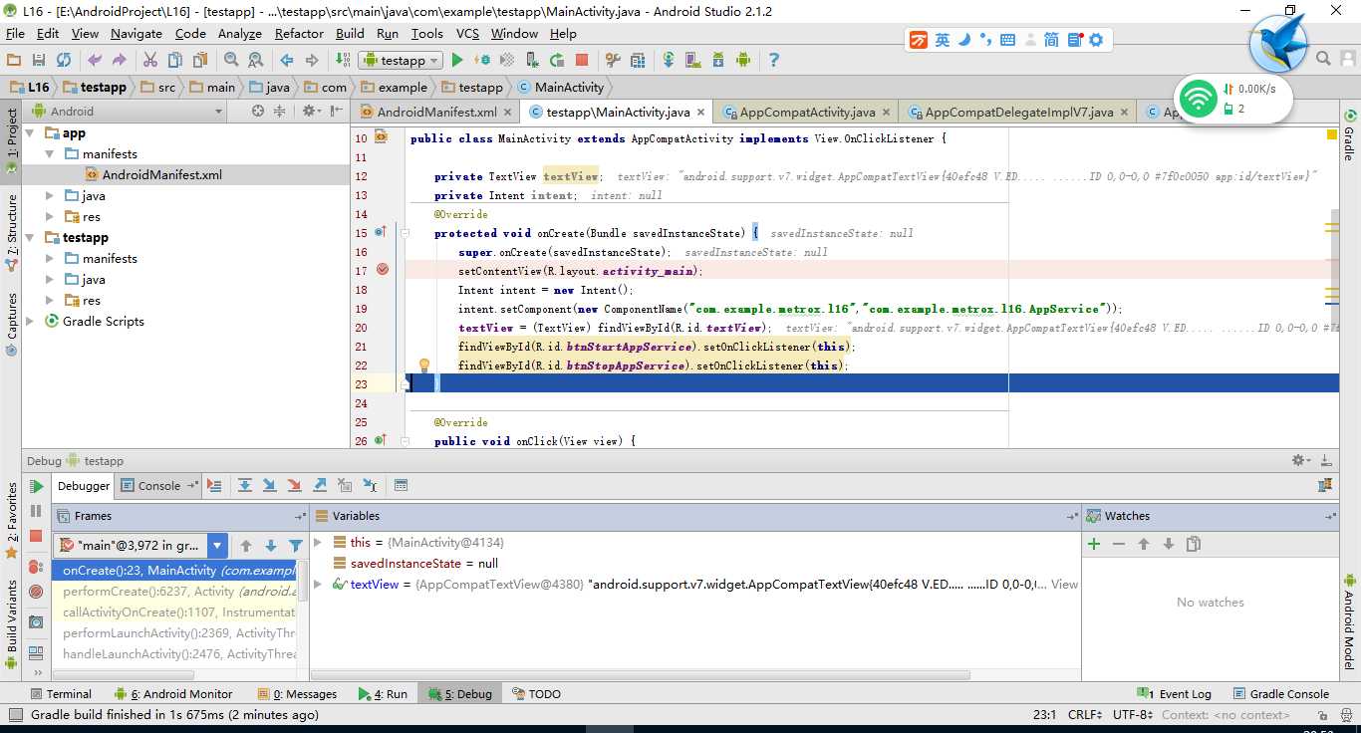Viewport: 1361px width, 733px height.
Task: Click the Frames previous frame up arrow
Action: tap(246, 546)
